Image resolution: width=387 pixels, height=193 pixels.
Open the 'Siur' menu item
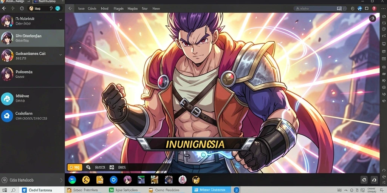point(145,8)
